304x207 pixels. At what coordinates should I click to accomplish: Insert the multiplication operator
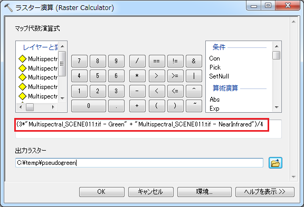pyautogui.click(x=137, y=76)
